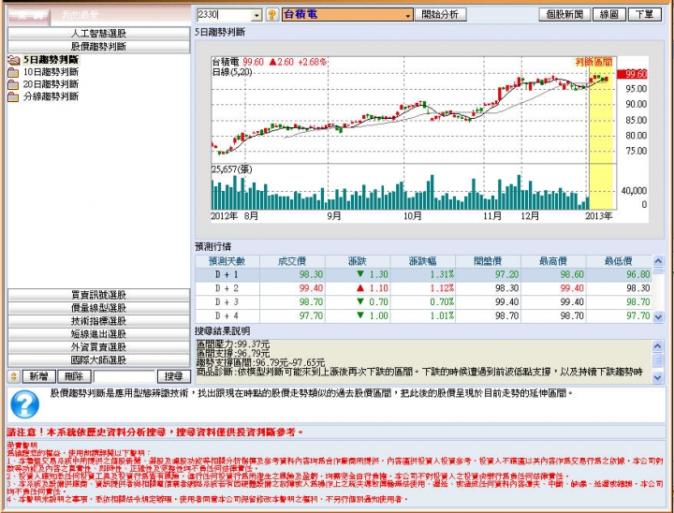The width and height of the screenshot is (674, 513).
Task: Expand the 價量線型選股 section
Action: coord(98,308)
